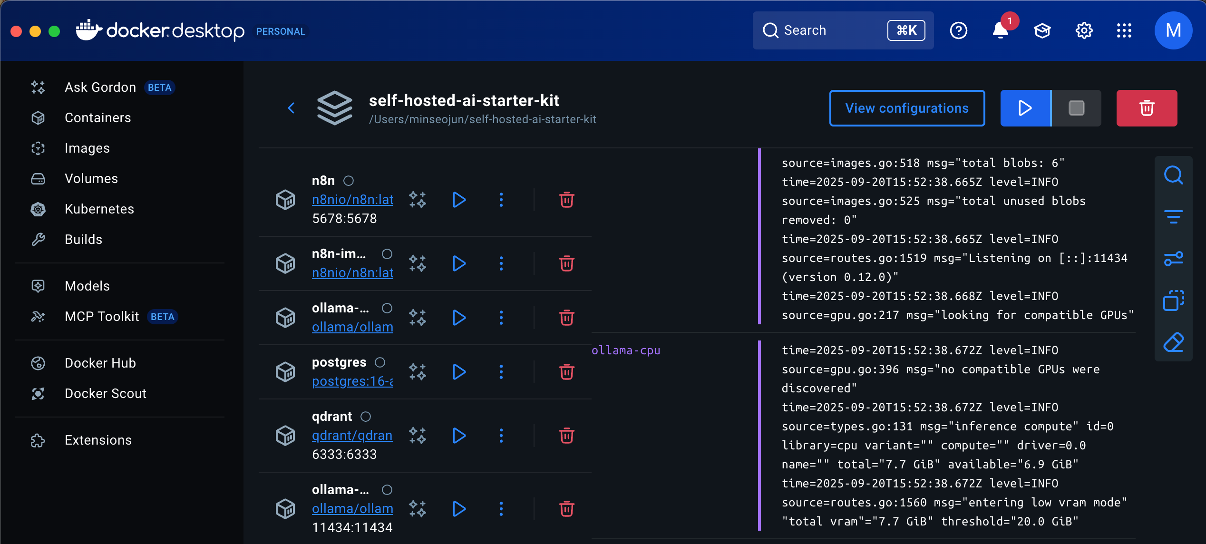1206x544 pixels.
Task: Open the Learning center icon
Action: tap(1042, 30)
